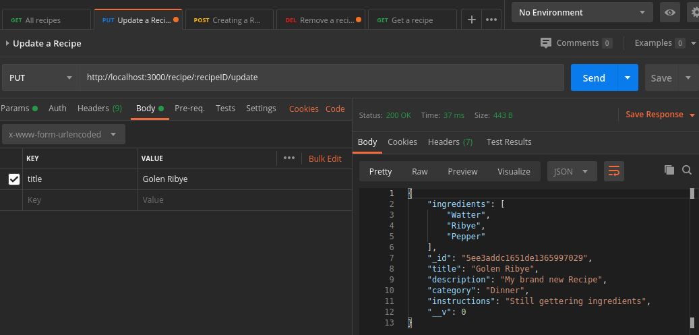Search the response body magnifier icon
Image resolution: width=699 pixels, height=335 pixels.
coord(687,170)
